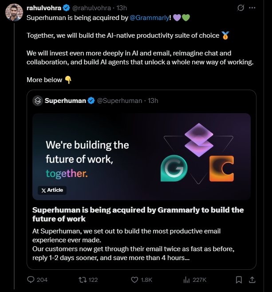Screen dimensions: 272x292
Task: Click the share upload icon
Action: [x=252, y=280]
